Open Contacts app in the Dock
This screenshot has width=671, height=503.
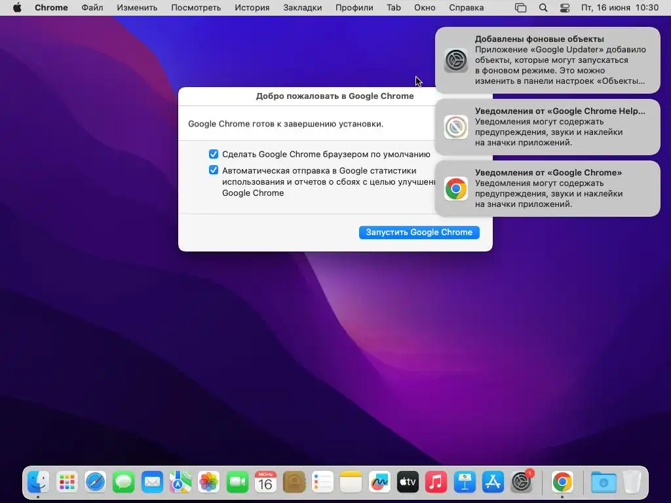tap(294, 483)
